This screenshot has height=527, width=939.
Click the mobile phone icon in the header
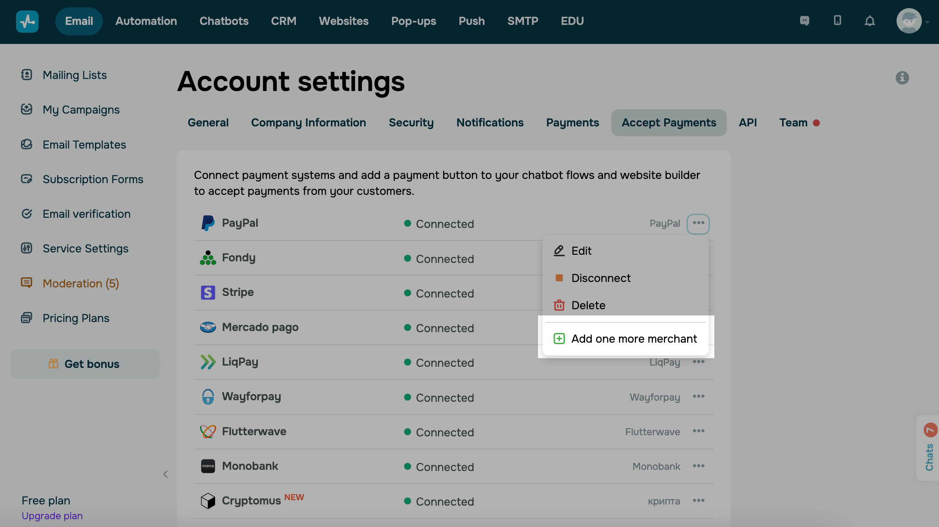(x=837, y=21)
